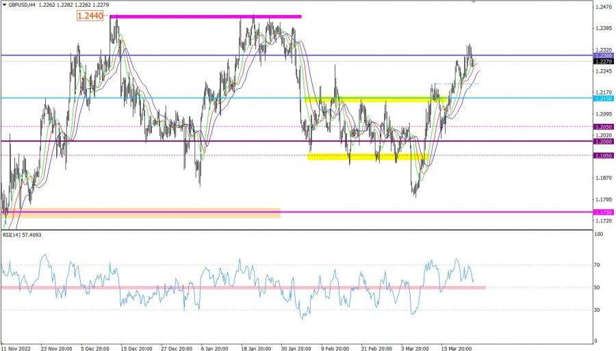Select the thick magenta resistance line at 1.2440

205,16
